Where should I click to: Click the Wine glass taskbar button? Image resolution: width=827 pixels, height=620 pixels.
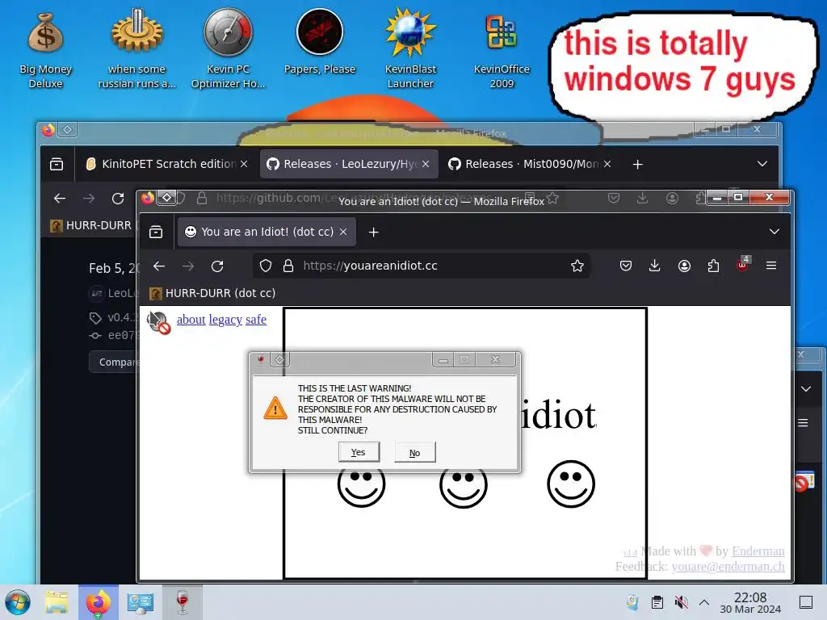pos(183,602)
